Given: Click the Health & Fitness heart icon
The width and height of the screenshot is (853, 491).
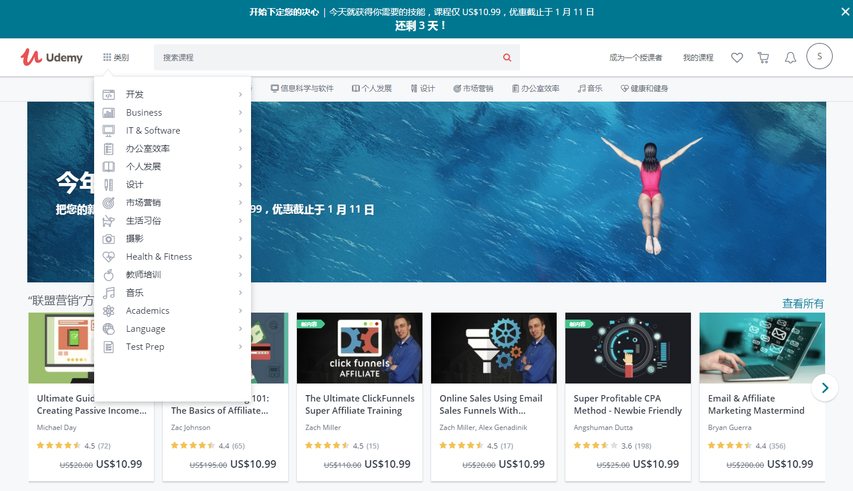Looking at the screenshot, I should point(109,257).
